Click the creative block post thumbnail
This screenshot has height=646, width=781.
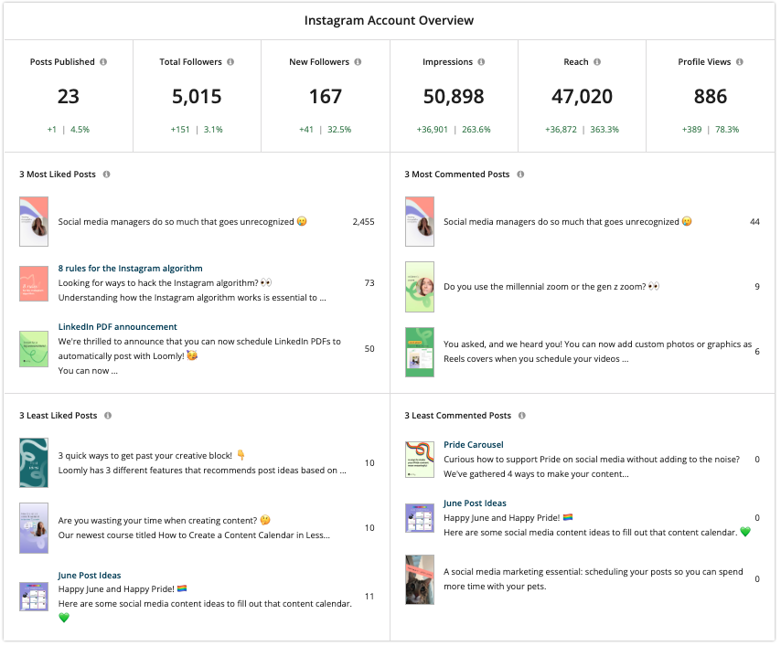pyautogui.click(x=34, y=462)
